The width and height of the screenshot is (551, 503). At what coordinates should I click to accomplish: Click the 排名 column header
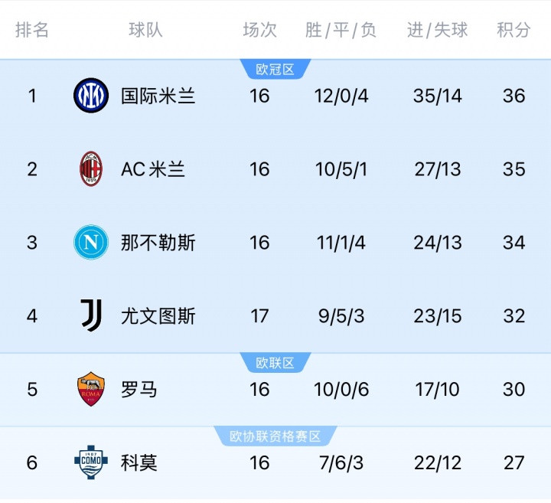click(32, 30)
